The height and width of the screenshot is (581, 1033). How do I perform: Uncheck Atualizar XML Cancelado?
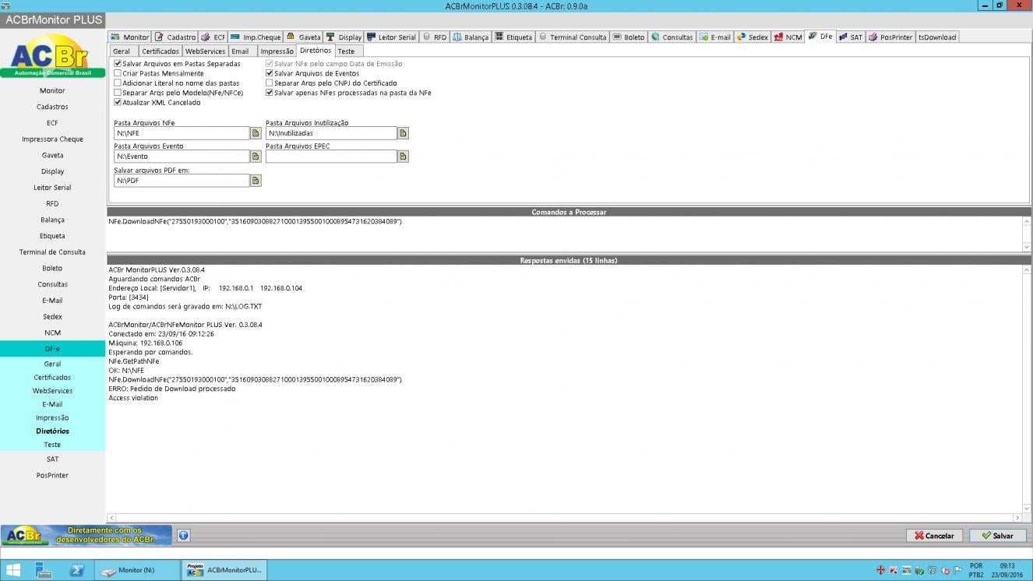coord(157,102)
